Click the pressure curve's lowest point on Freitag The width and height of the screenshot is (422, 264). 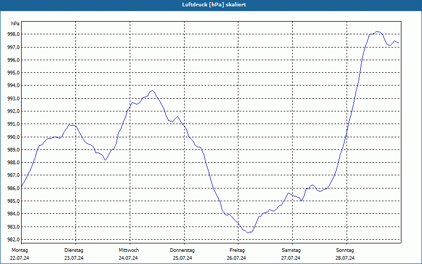tap(248, 233)
